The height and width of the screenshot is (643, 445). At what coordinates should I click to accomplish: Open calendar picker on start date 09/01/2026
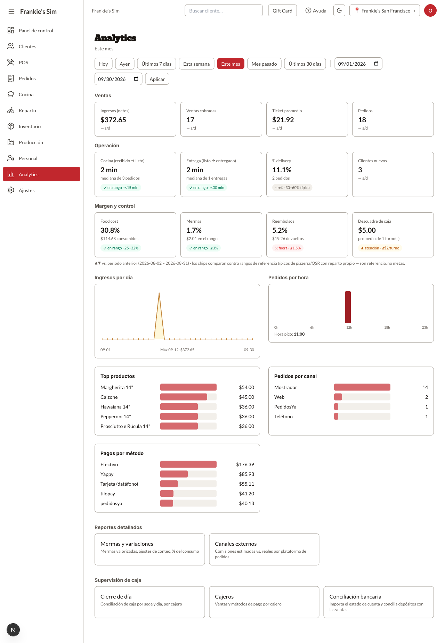[376, 64]
